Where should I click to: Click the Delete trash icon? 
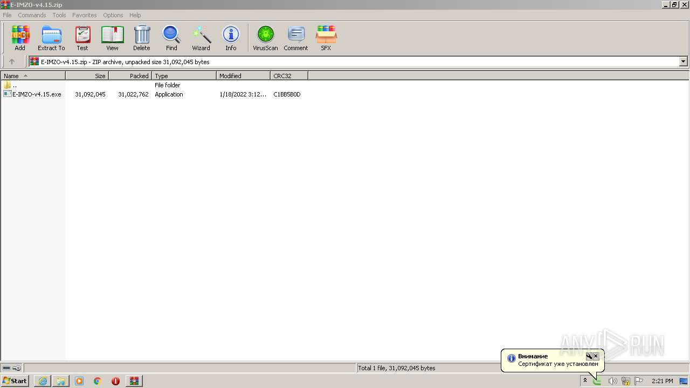click(142, 38)
